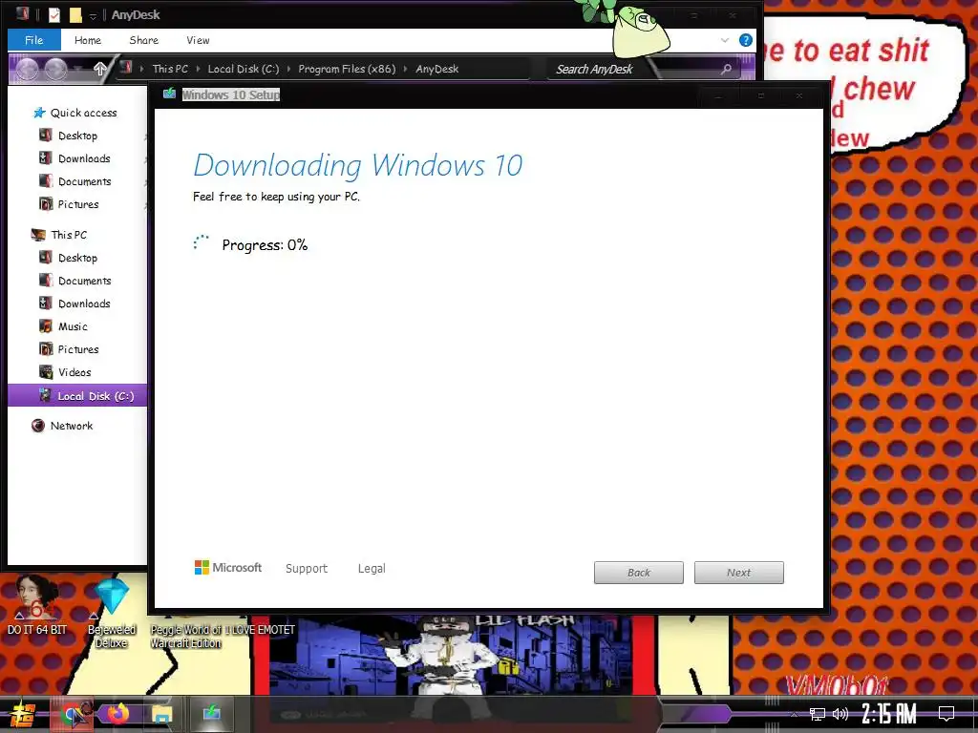This screenshot has width=978, height=733.
Task: Open the Start menu button on the taskbar
Action: pyautogui.click(x=23, y=714)
